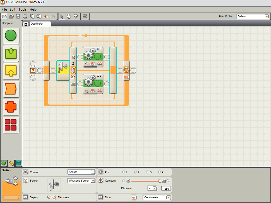Open the Centimeters units dropdown

[157, 197]
